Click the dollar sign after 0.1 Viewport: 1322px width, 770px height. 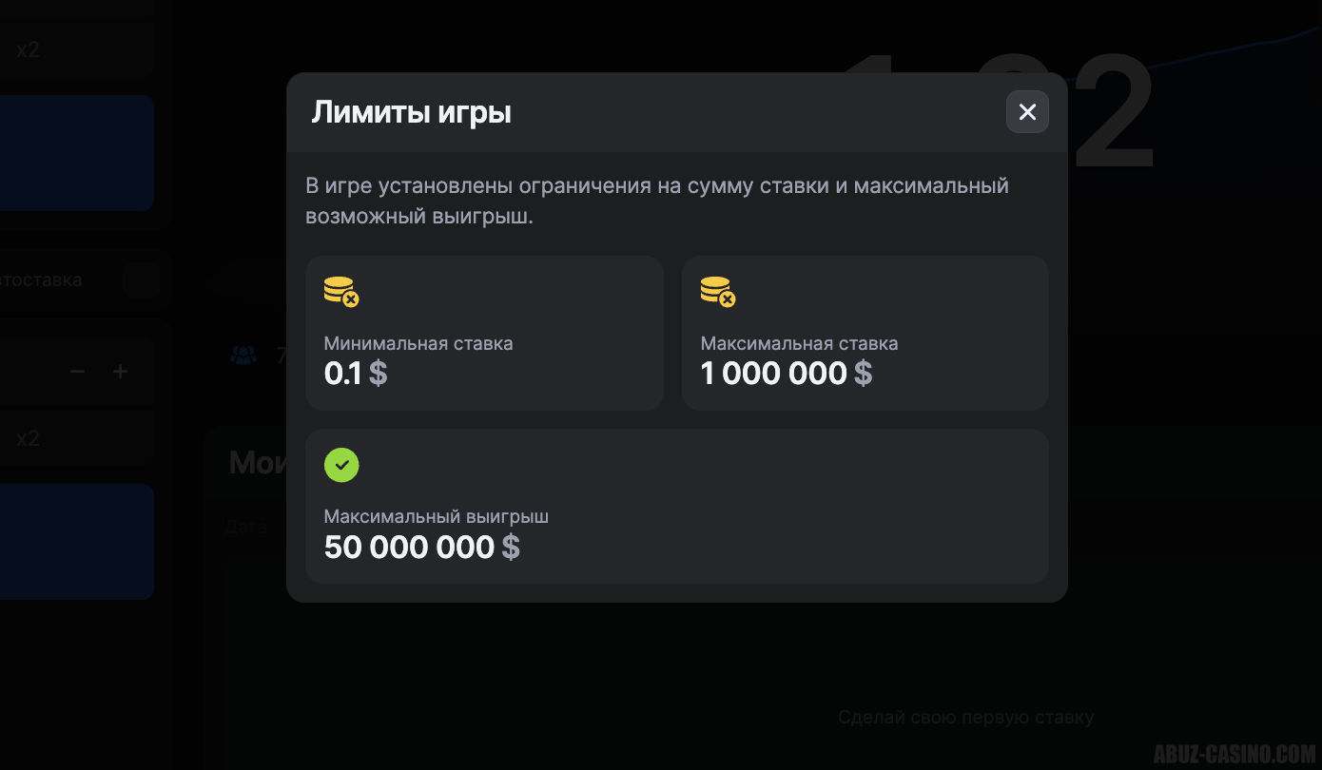378,374
